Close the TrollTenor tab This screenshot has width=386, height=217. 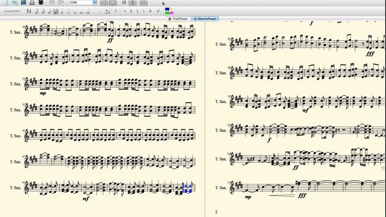coord(169,19)
